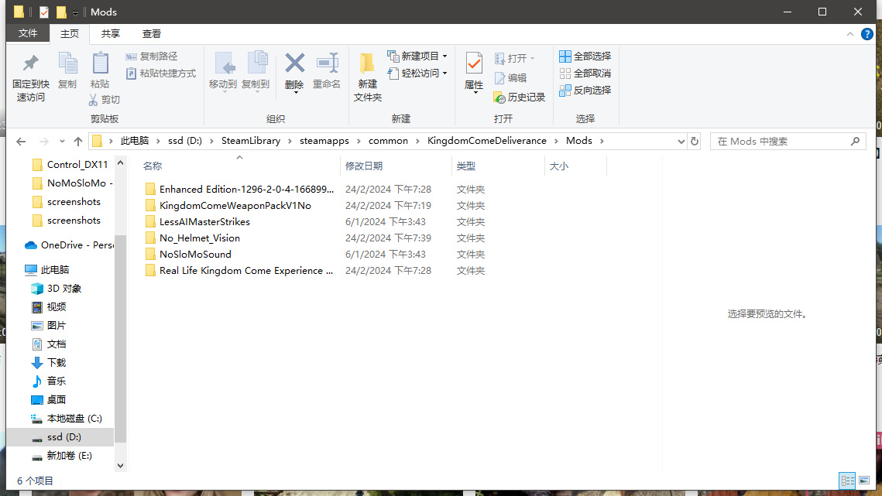
Task: Switch to large icons view icon
Action: [x=864, y=481]
